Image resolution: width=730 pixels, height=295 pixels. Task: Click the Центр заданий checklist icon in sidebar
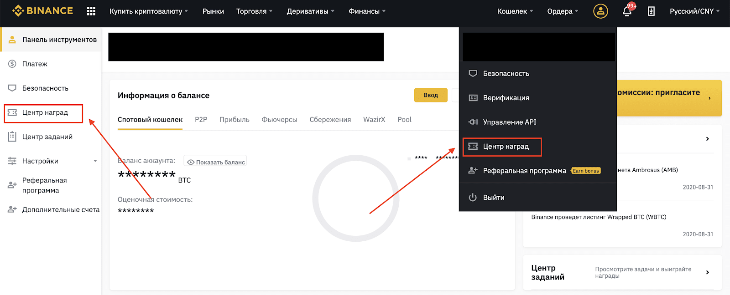(12, 137)
